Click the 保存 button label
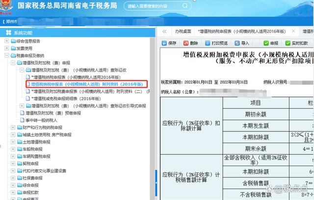Viewport: 314px width, 200px height. [172, 43]
